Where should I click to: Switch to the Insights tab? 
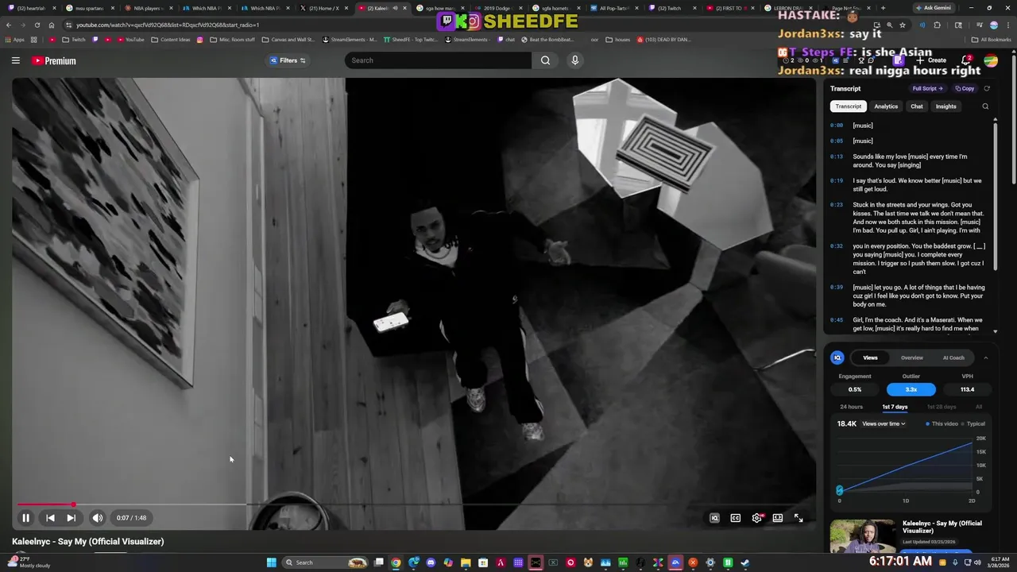pyautogui.click(x=945, y=106)
